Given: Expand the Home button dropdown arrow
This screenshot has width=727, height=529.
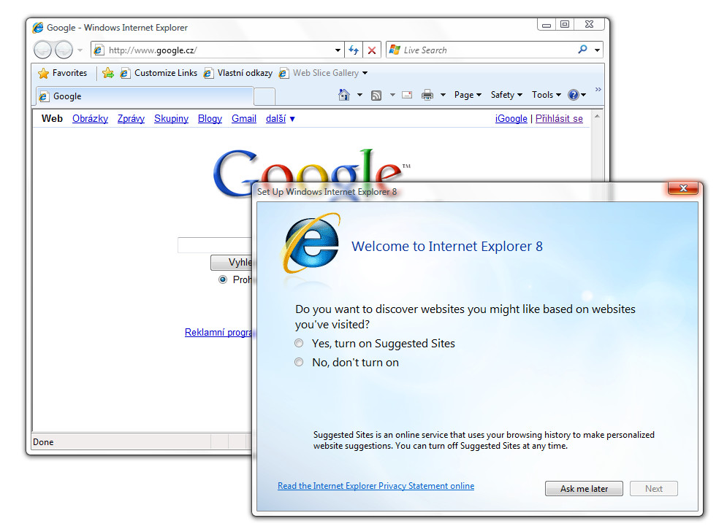Looking at the screenshot, I should point(359,95).
